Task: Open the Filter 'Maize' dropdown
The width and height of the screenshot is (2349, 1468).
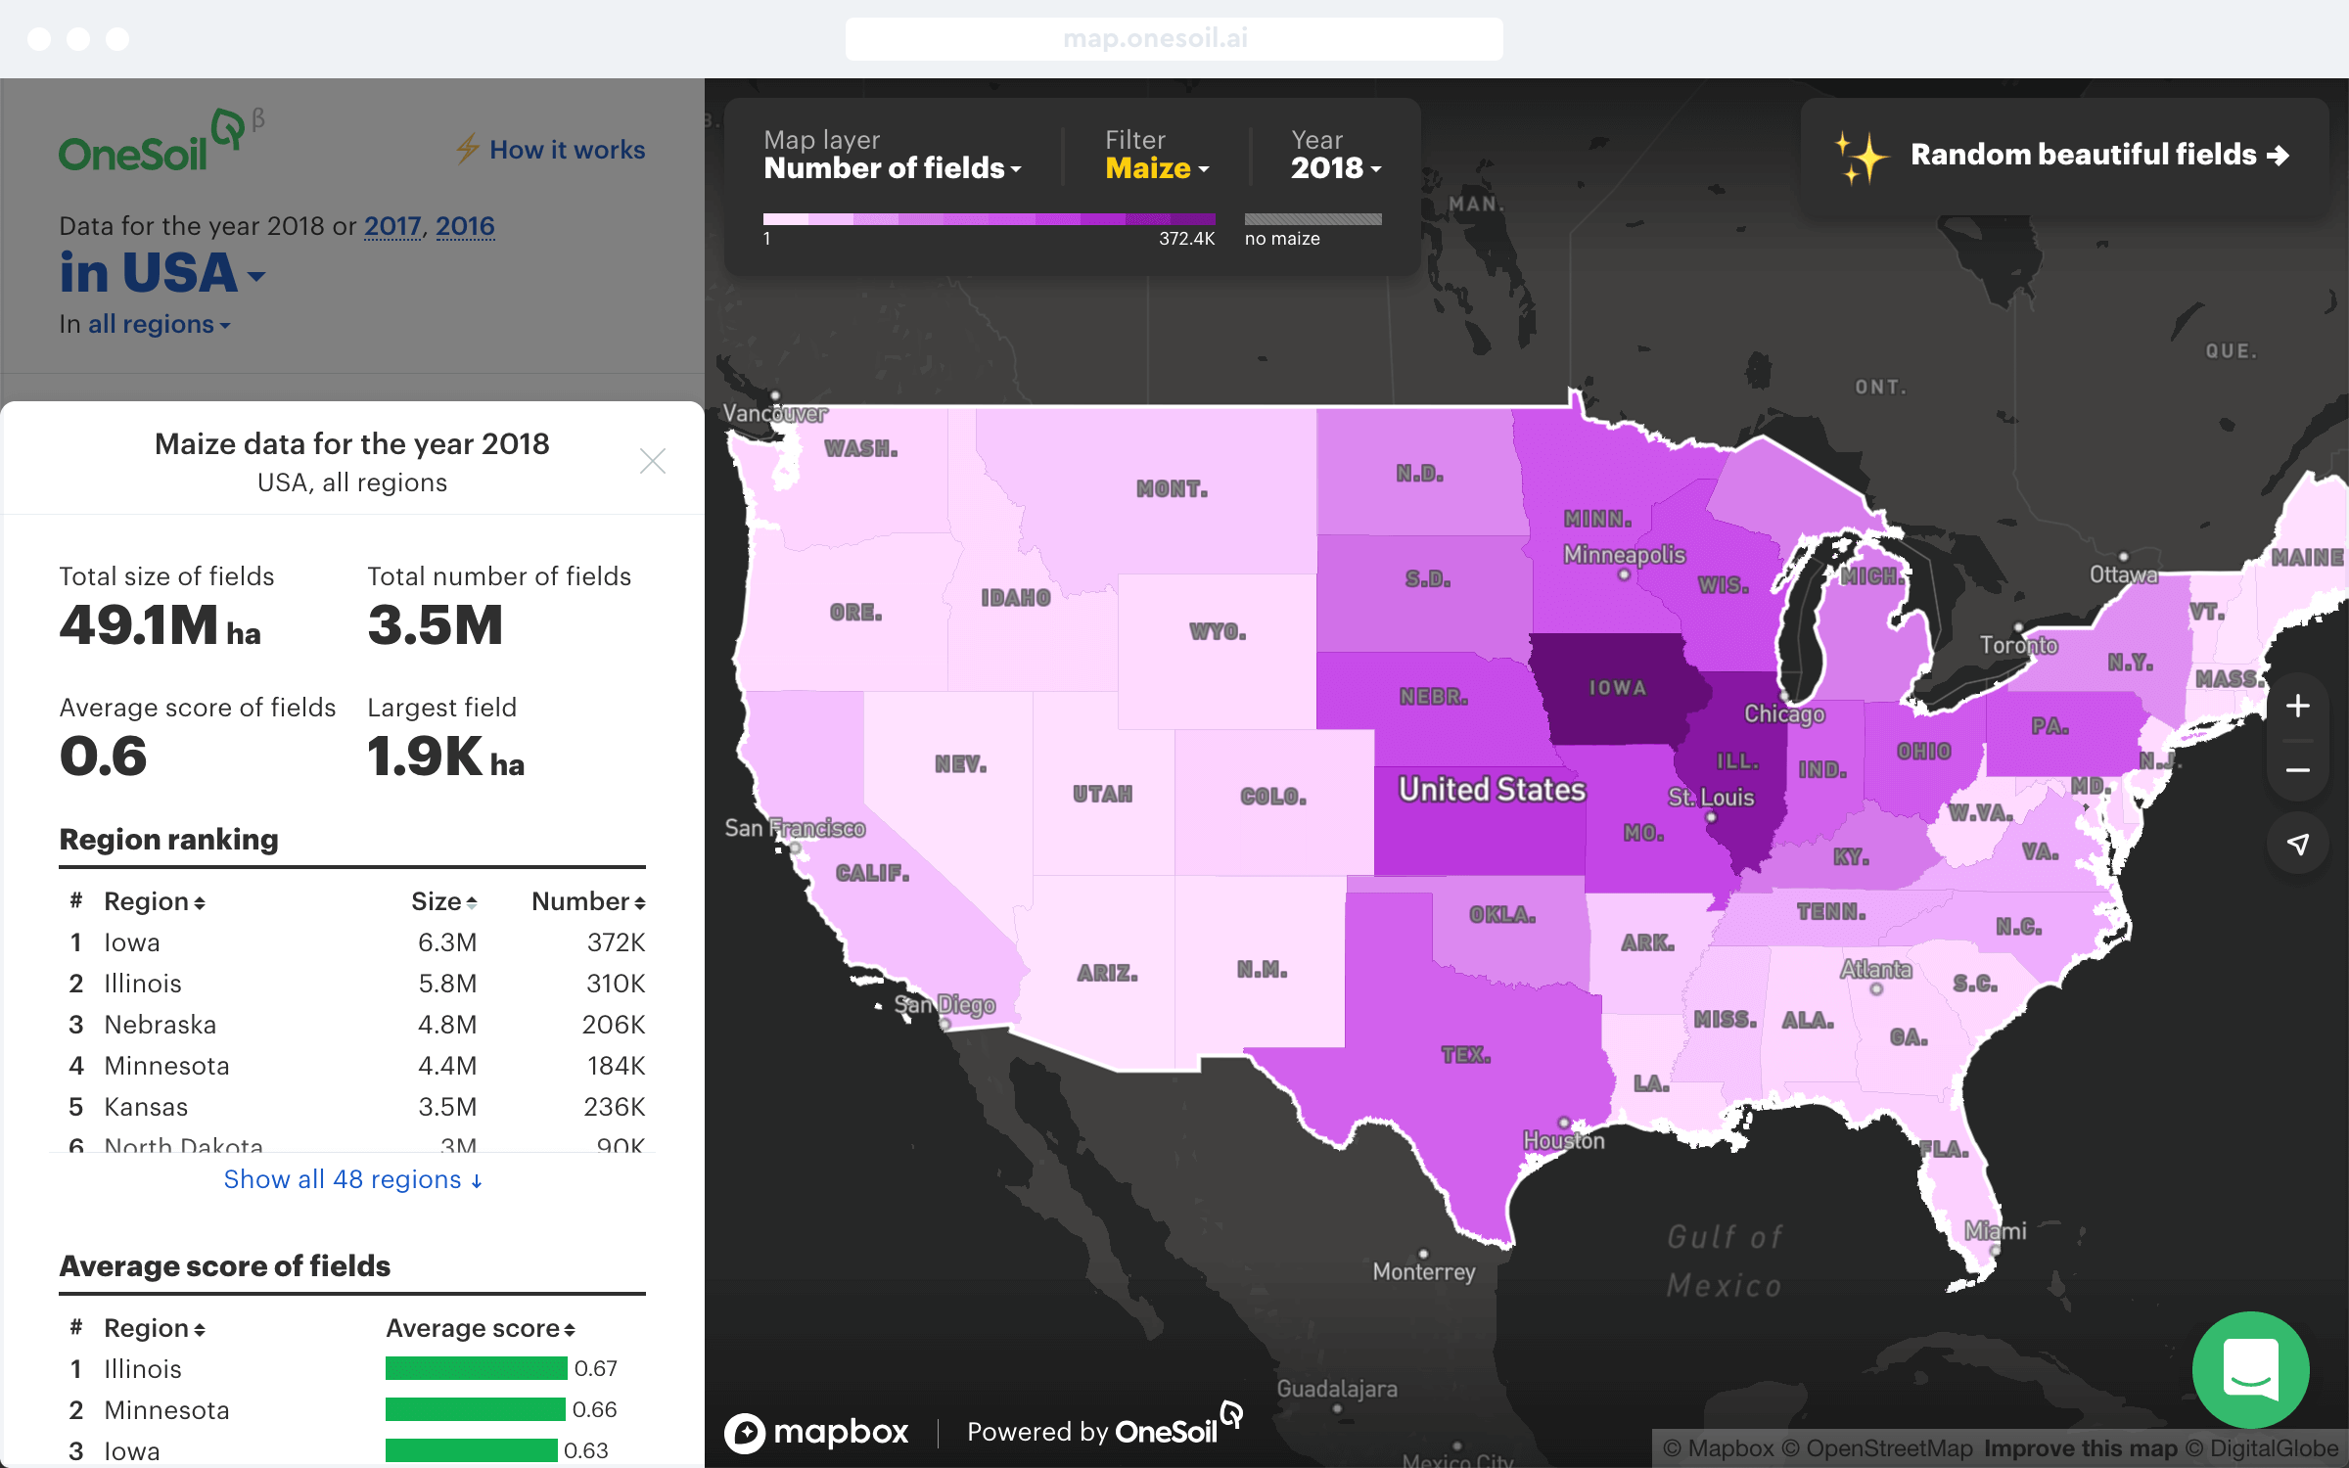Action: [x=1157, y=168]
